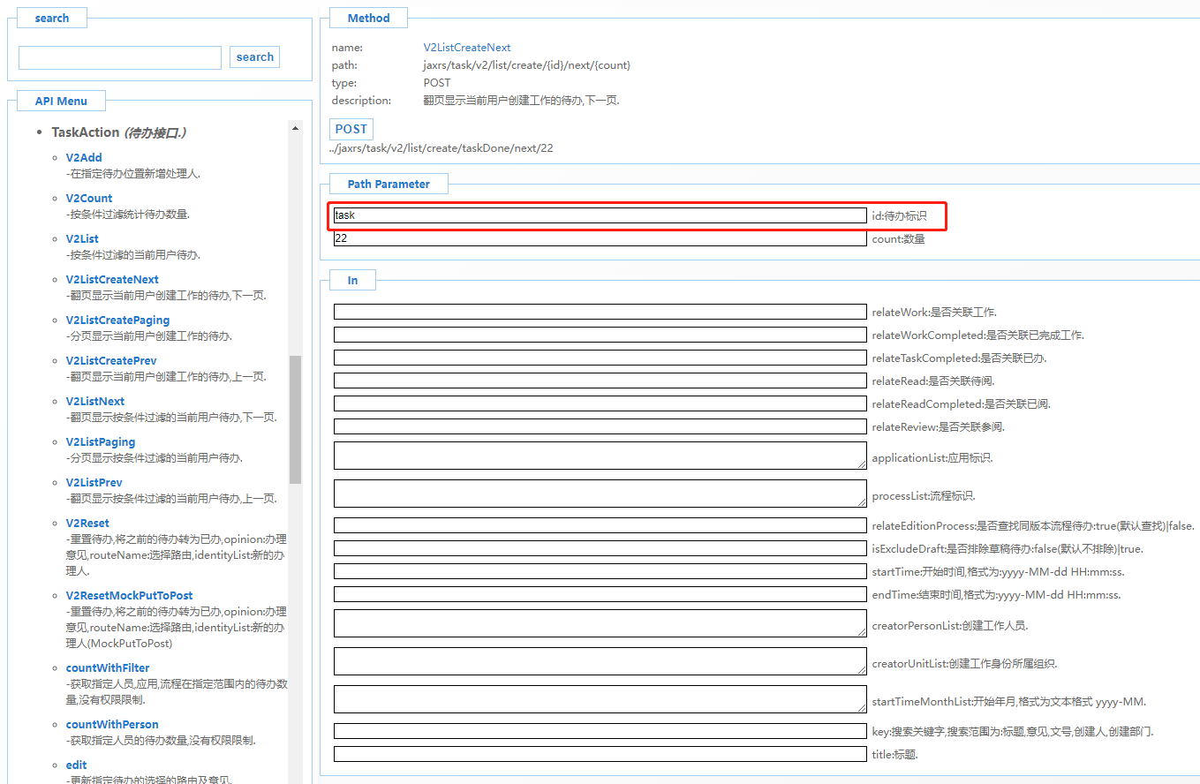Click the startTime input field
This screenshot has height=784, width=1200.
coord(600,572)
